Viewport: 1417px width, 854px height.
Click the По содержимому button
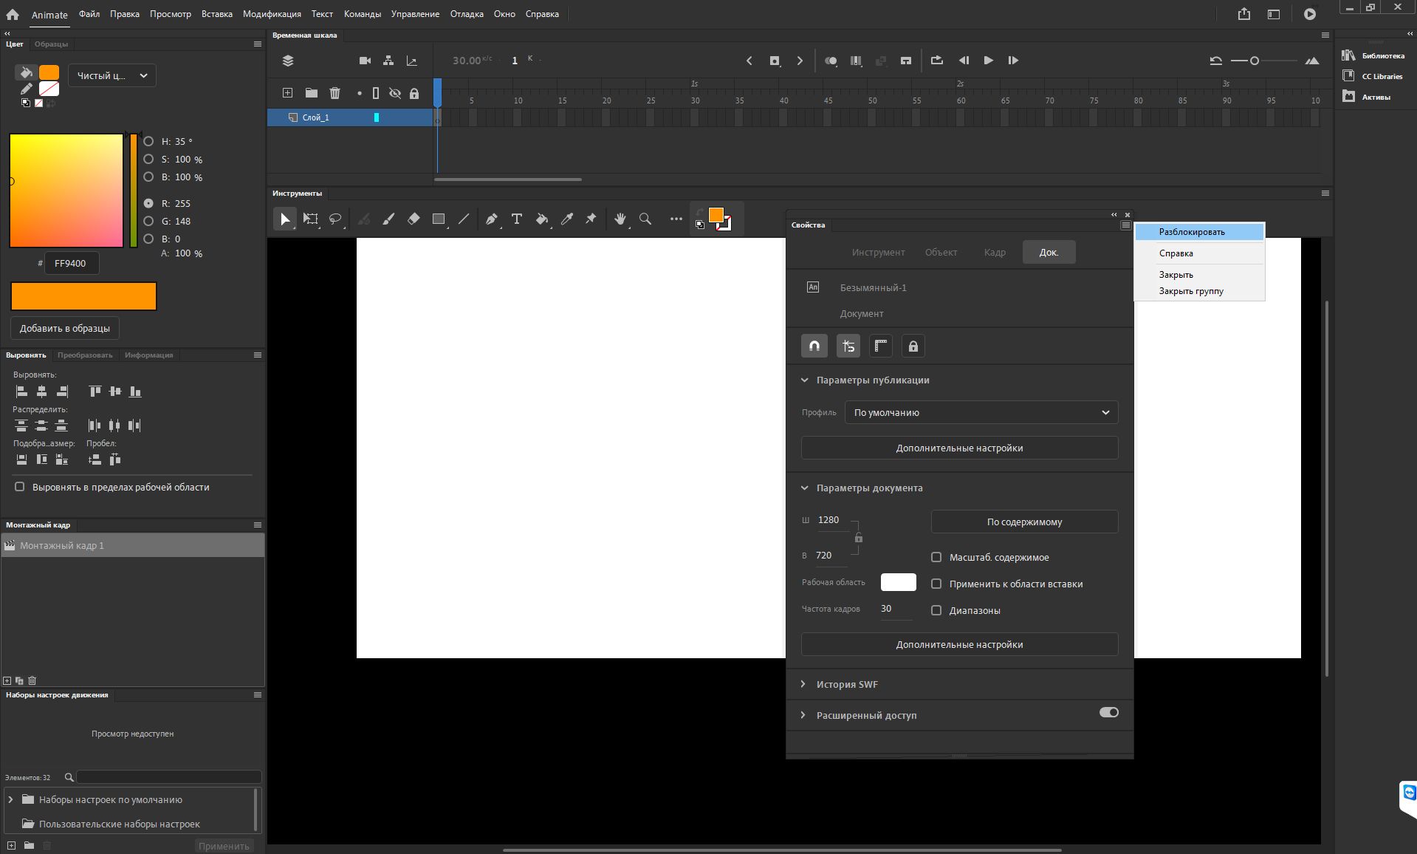(x=1023, y=522)
